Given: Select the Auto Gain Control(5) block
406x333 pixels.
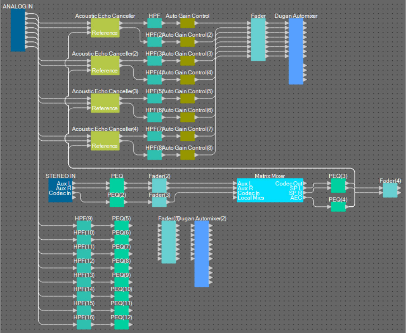Looking at the screenshot, I should pos(187,99).
